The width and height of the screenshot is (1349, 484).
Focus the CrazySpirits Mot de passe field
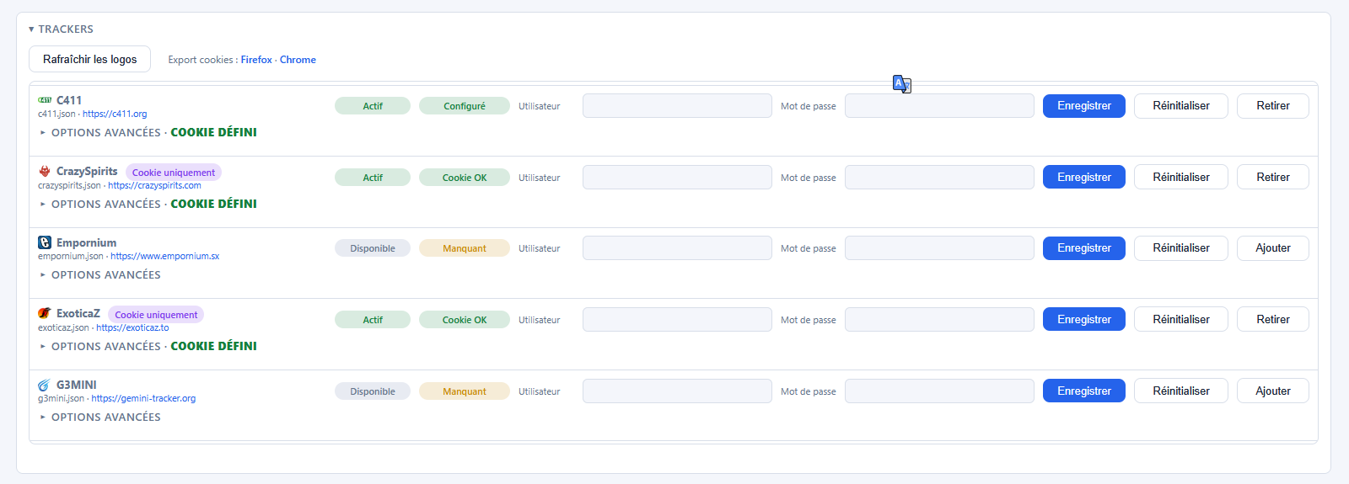(x=939, y=177)
